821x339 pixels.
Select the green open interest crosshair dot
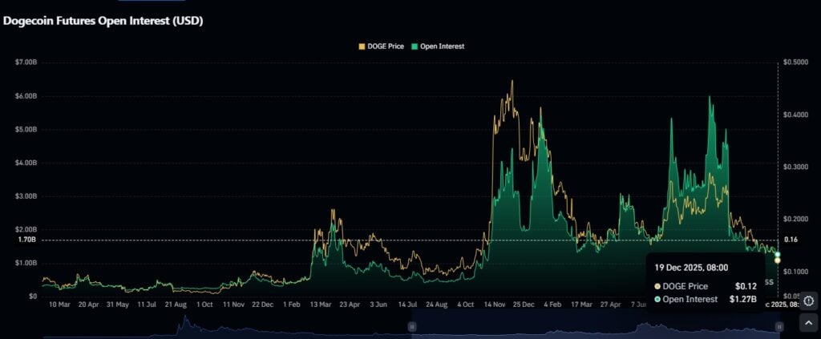(778, 254)
